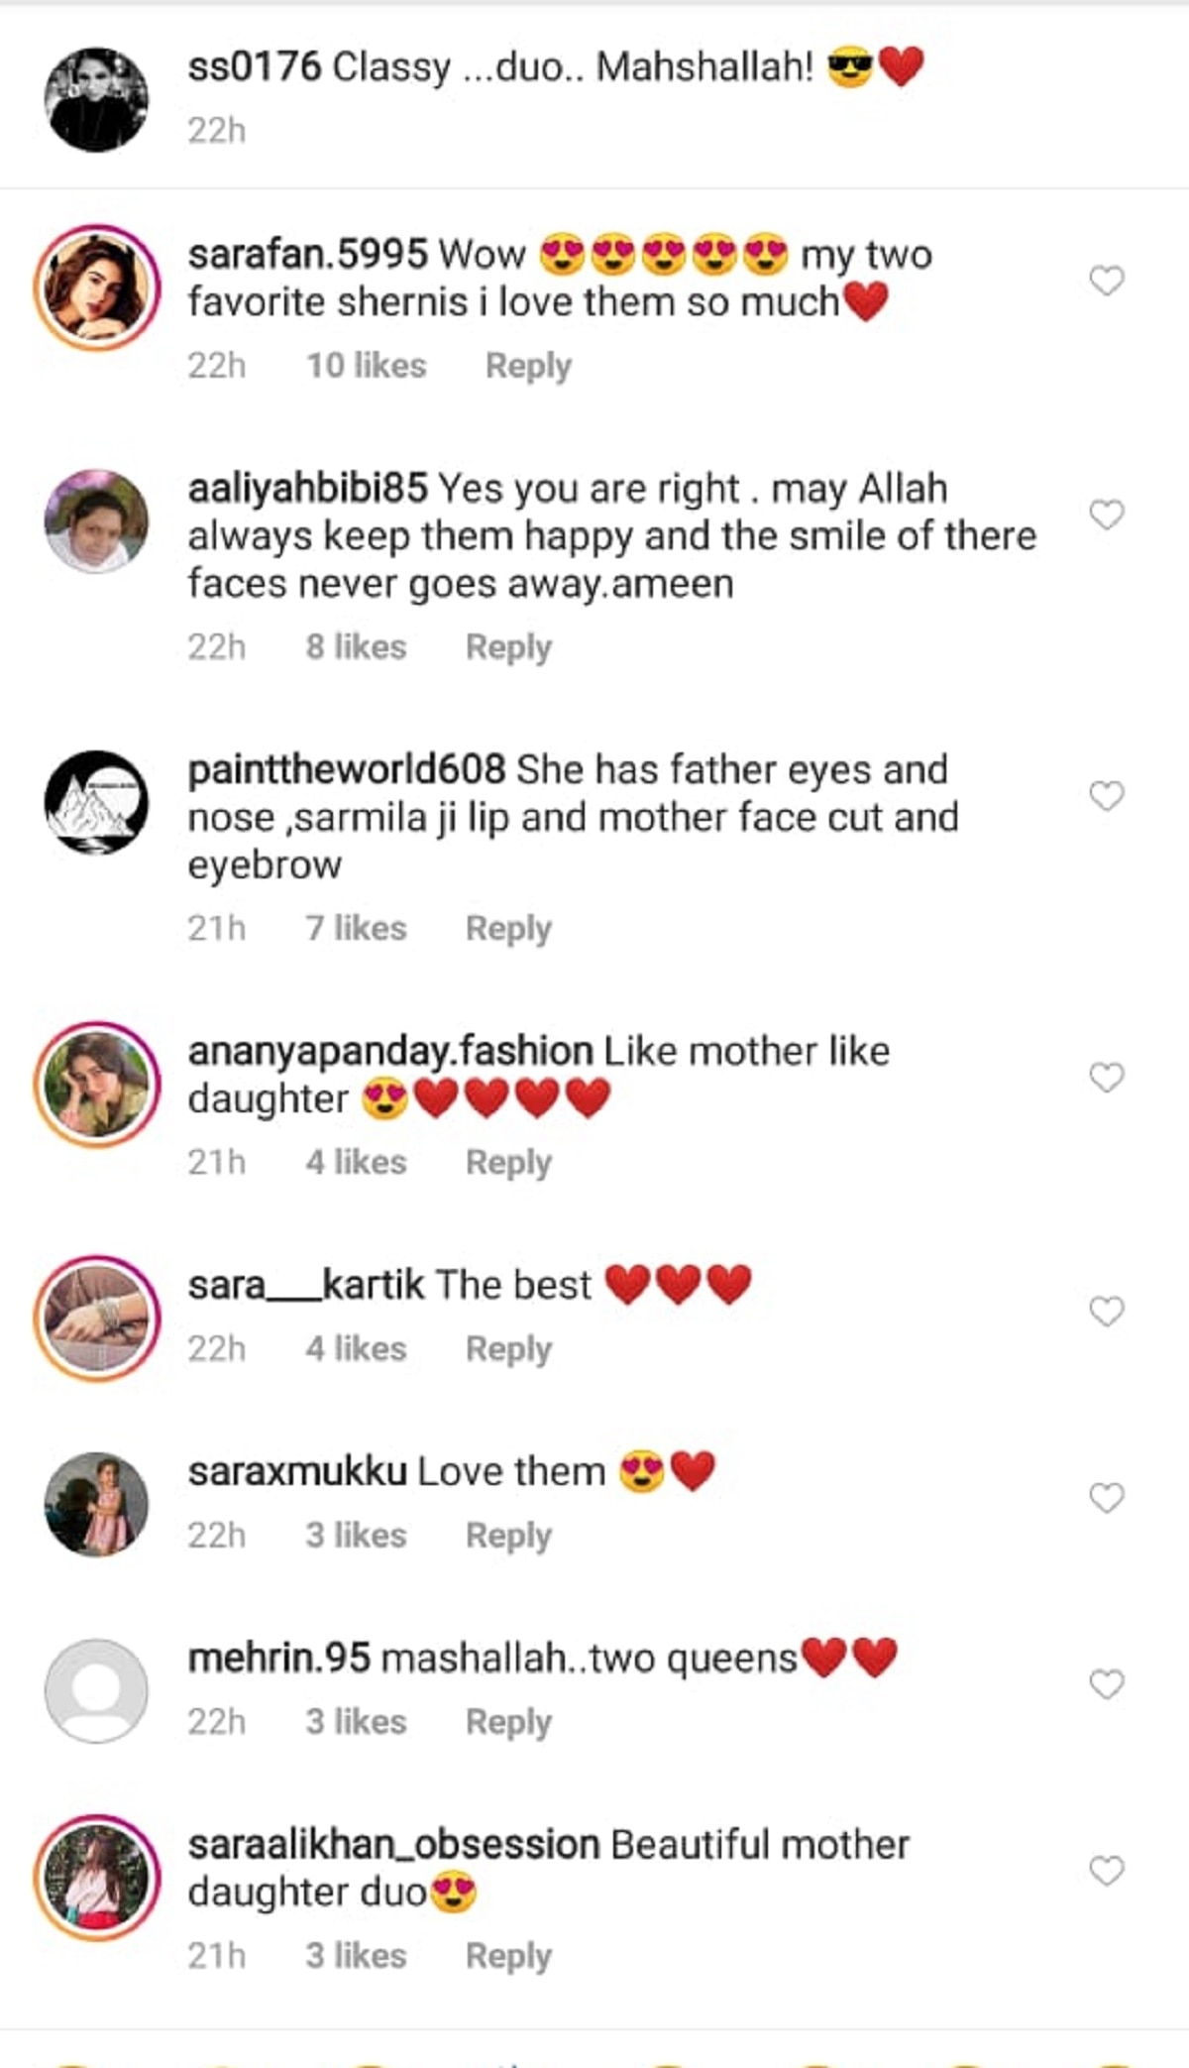Reply to saraalikhan_obsession's comment
Screen dimensions: 1189x2068
click(508, 1956)
